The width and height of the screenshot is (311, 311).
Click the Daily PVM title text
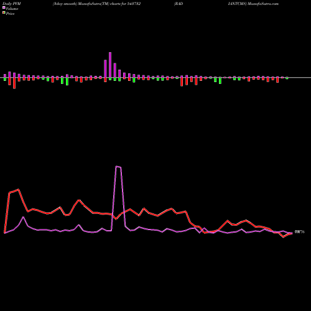point(12,4)
